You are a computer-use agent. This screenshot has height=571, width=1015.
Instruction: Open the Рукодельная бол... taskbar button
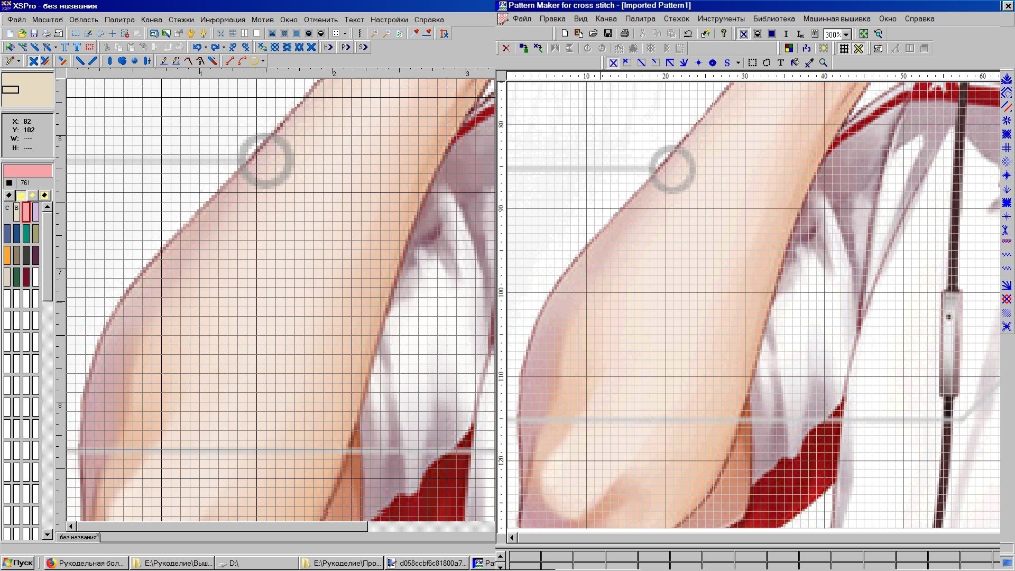coord(86,563)
